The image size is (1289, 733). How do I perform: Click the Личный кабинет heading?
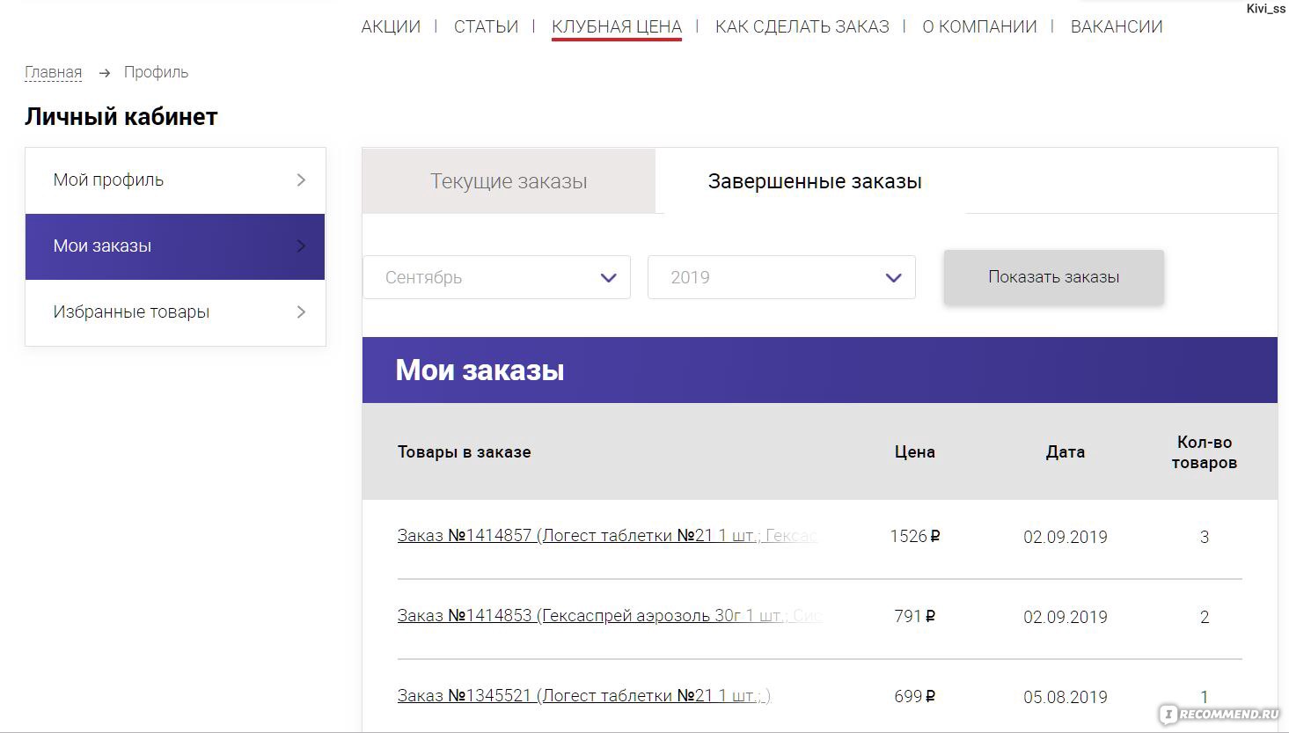tap(121, 116)
